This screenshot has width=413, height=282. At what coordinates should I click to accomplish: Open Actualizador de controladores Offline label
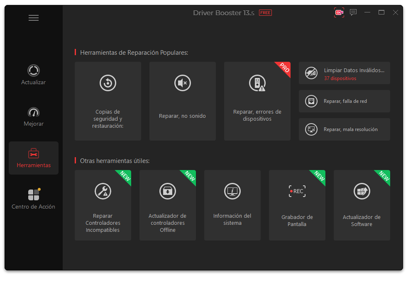coord(168,223)
